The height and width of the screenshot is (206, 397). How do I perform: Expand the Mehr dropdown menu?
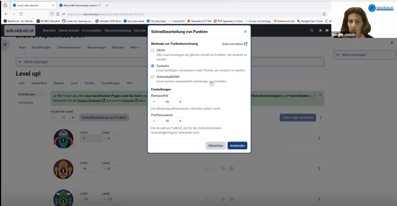pos(135,47)
